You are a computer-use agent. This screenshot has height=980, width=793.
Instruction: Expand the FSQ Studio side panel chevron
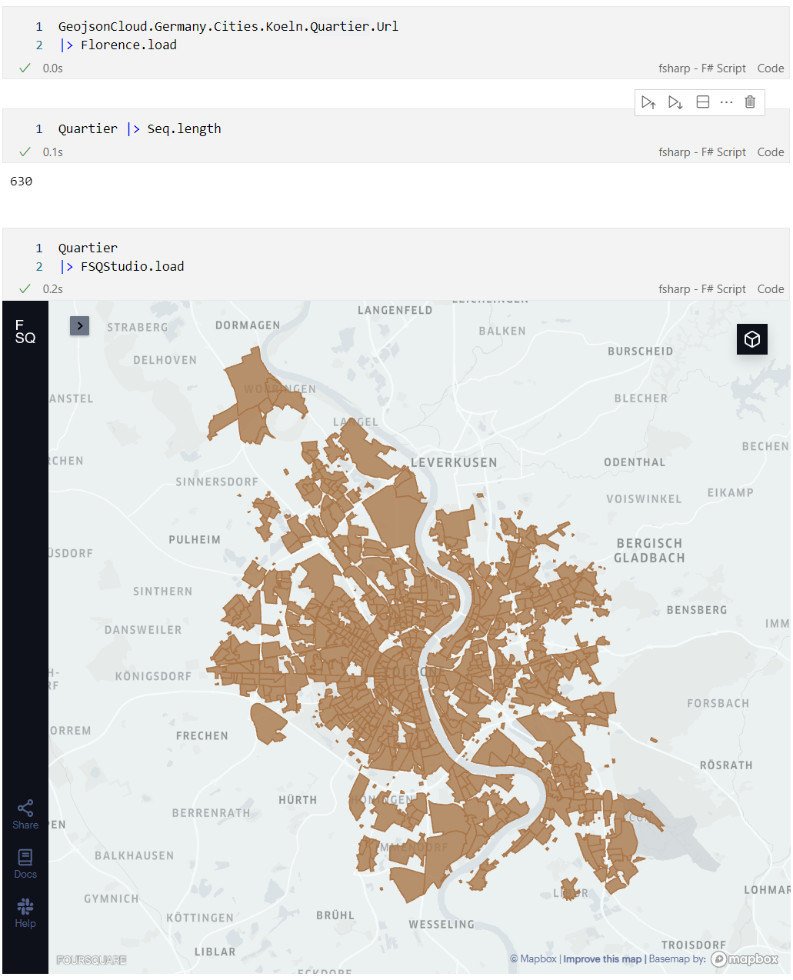point(80,326)
